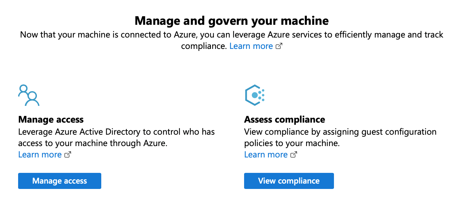Image resolution: width=456 pixels, height=199 pixels.
Task: Click 'Leverage Azure Active Directory to control' line
Action: [116, 132]
